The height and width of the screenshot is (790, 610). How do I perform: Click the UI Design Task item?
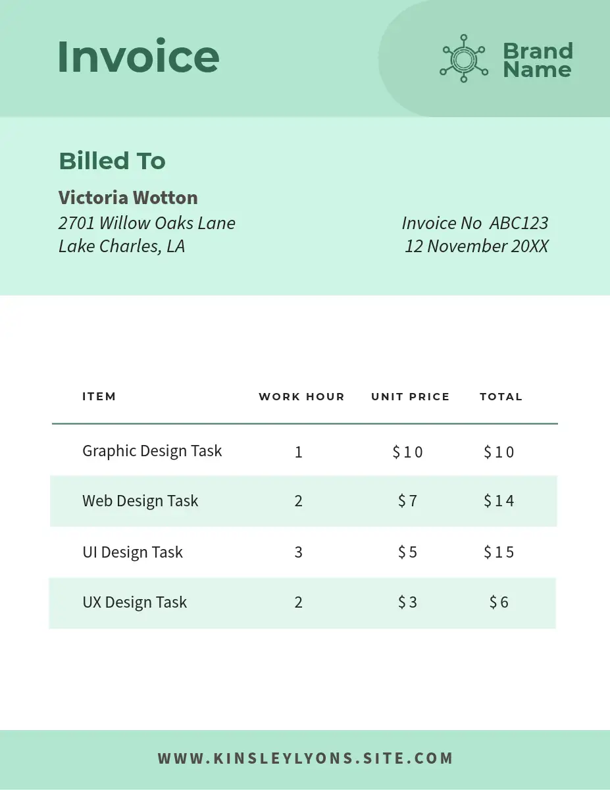(x=132, y=552)
